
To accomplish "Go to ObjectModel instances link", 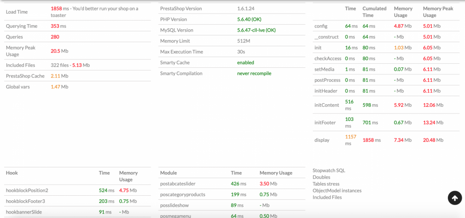I will pos(337,191).
